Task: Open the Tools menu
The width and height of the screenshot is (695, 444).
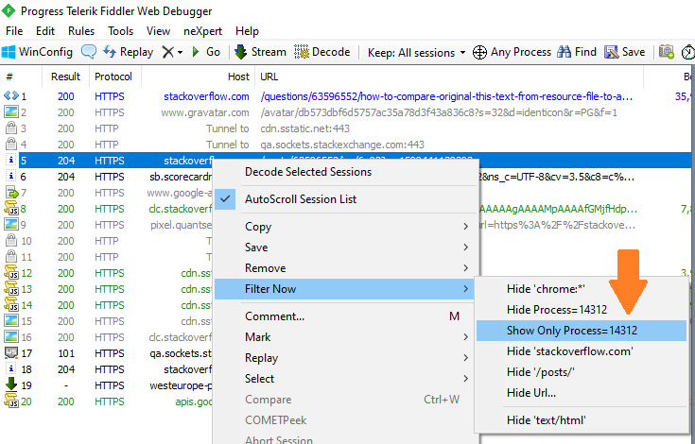Action: tap(121, 31)
